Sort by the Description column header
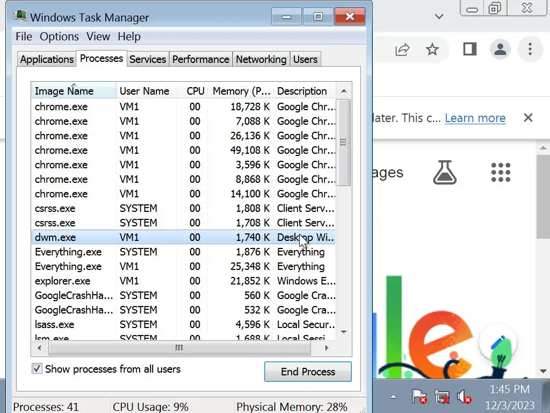Viewport: 550px width, 413px height. (305, 91)
